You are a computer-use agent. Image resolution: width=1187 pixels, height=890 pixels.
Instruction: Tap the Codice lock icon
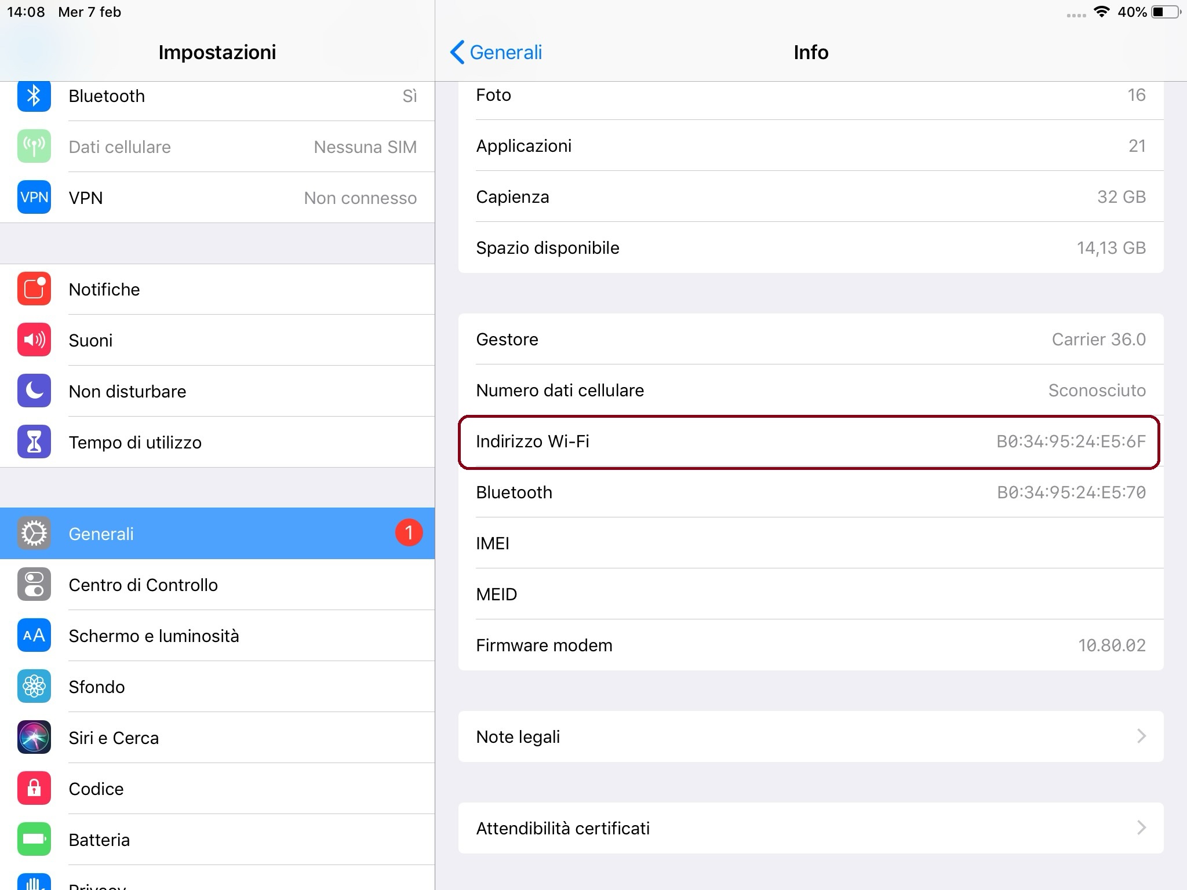(34, 788)
